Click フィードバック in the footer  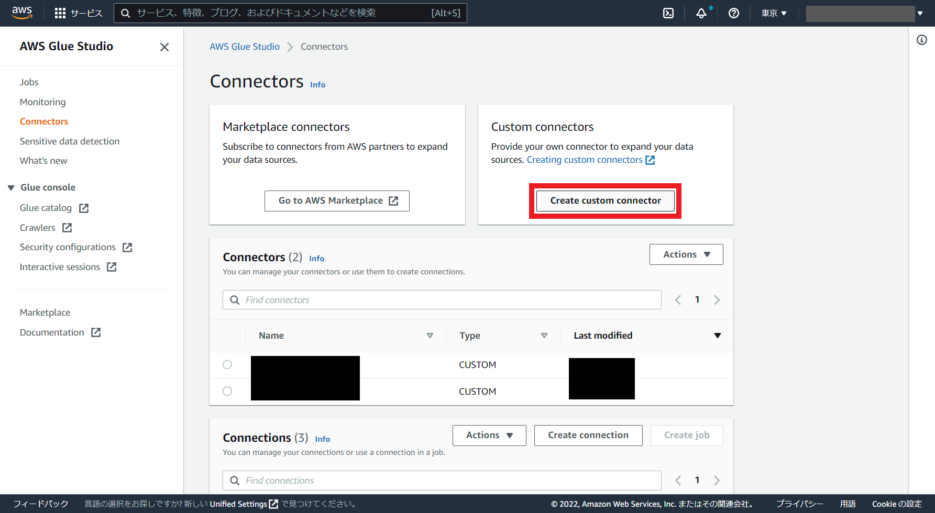(x=41, y=504)
